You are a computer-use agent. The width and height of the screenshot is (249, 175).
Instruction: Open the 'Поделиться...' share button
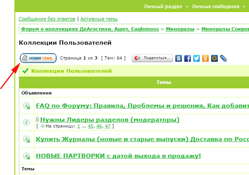[152, 58]
